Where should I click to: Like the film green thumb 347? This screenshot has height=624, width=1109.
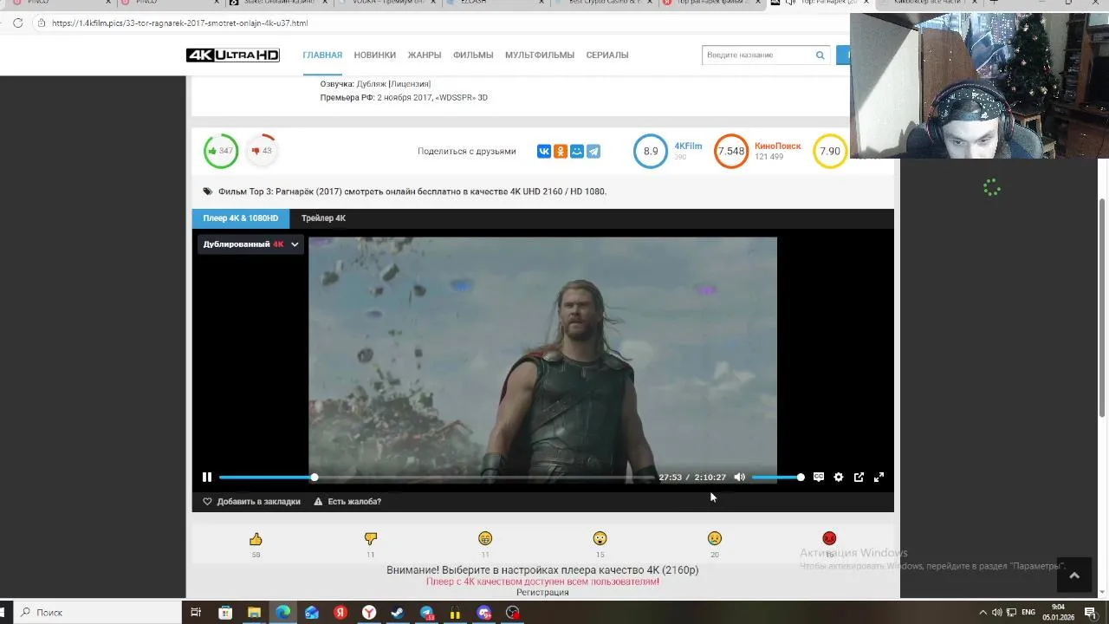pyautogui.click(x=221, y=151)
